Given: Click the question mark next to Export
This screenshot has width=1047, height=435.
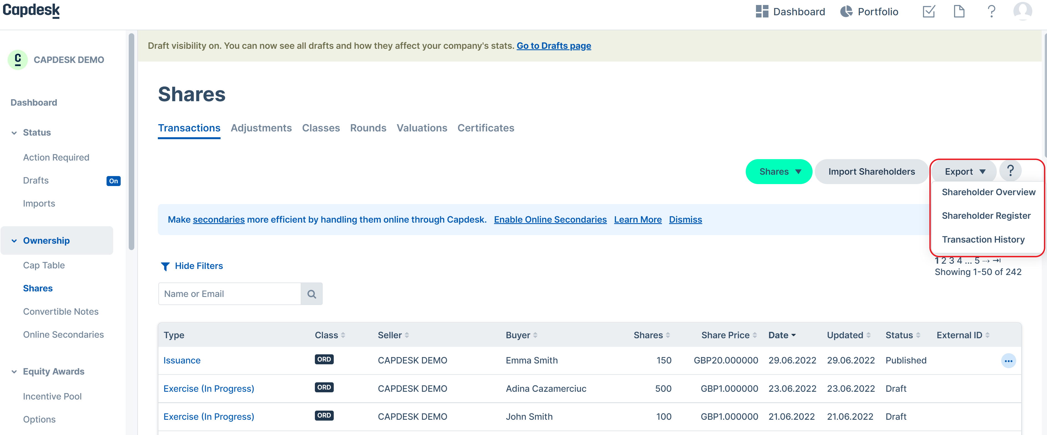Looking at the screenshot, I should tap(1010, 171).
